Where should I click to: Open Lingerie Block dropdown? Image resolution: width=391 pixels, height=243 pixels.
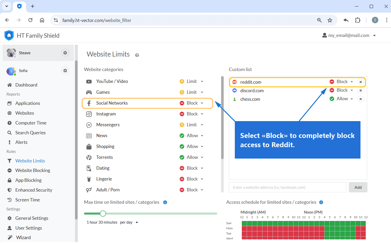(192, 179)
